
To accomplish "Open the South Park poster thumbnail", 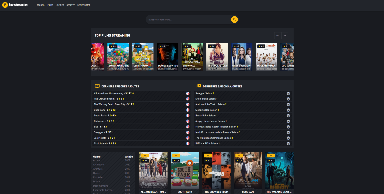I will pos(185,170).
